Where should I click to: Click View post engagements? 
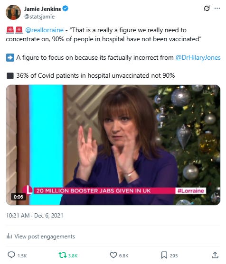point(45,237)
